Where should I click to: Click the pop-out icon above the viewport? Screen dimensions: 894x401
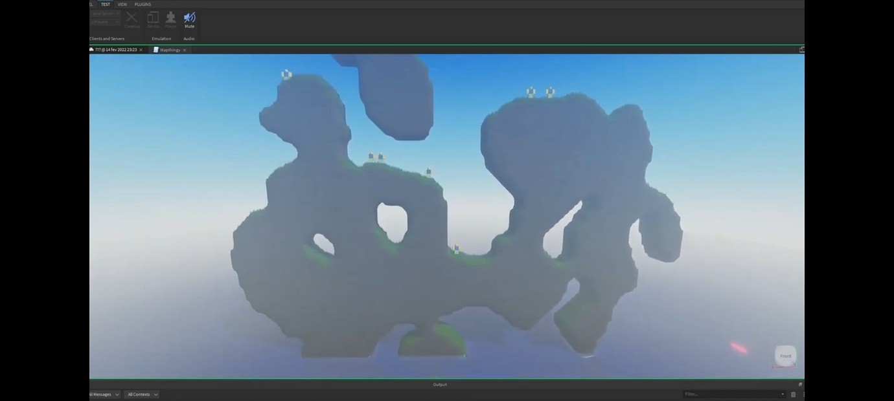[x=802, y=49]
